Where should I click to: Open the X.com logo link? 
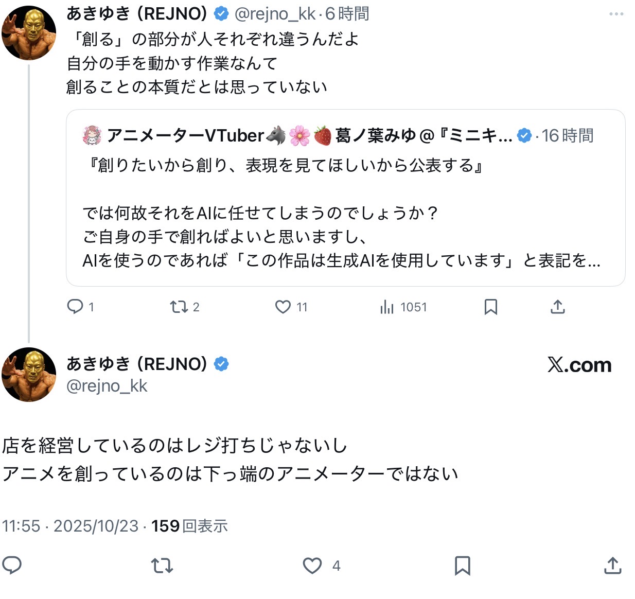click(x=579, y=365)
